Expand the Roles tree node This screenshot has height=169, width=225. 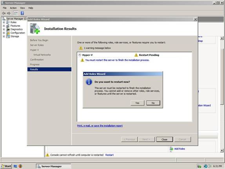pos(4,22)
